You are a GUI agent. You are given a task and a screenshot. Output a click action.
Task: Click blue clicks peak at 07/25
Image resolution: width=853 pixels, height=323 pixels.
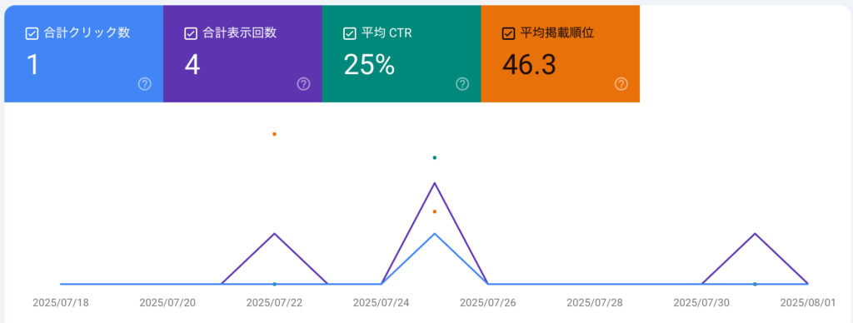pyautogui.click(x=434, y=234)
